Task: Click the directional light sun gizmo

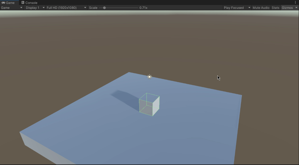Action: pos(149,77)
